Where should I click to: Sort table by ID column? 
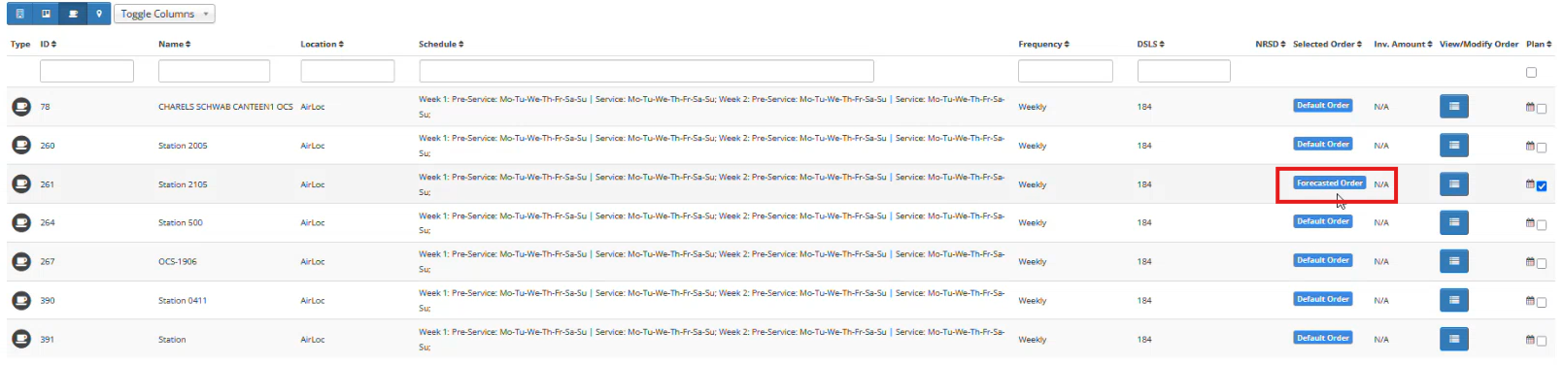(x=49, y=44)
